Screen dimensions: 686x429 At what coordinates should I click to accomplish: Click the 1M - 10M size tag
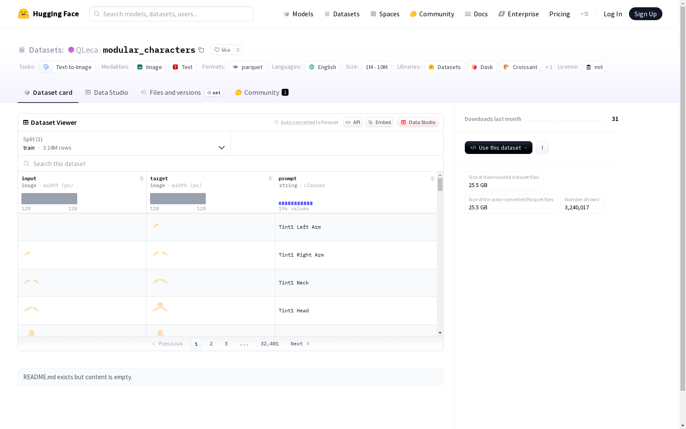[376, 67]
